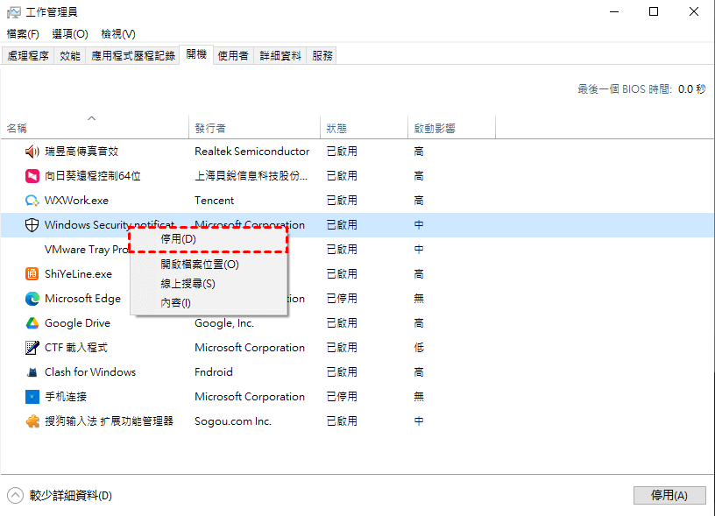Click the Microsoft Corporation cell for CTF 載入程式
715x516 pixels.
click(250, 348)
